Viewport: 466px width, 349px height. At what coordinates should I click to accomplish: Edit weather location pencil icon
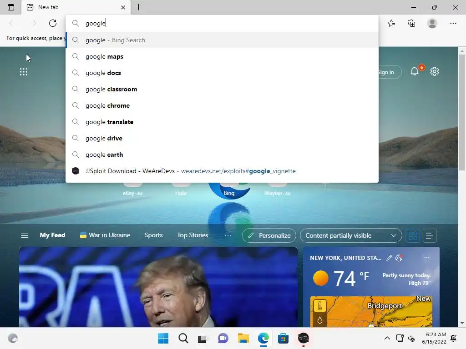pyautogui.click(x=389, y=258)
